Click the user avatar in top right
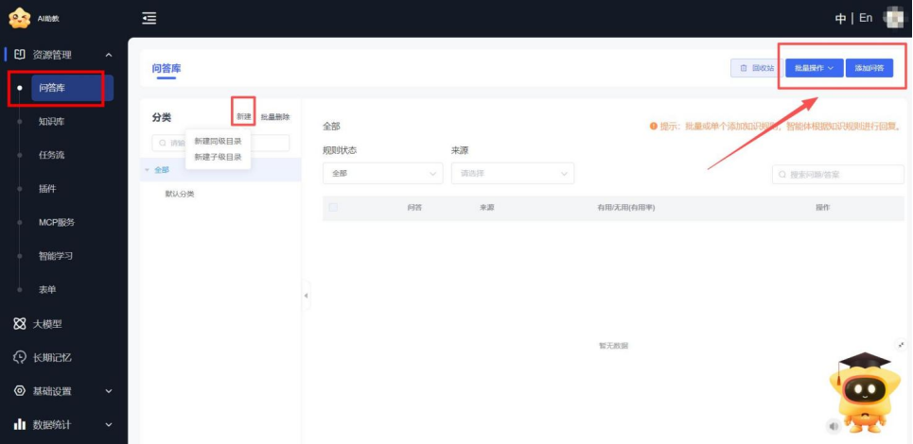The width and height of the screenshot is (913, 444). (894, 18)
